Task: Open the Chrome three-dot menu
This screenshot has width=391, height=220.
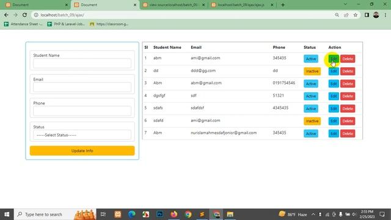Action: coord(386,15)
